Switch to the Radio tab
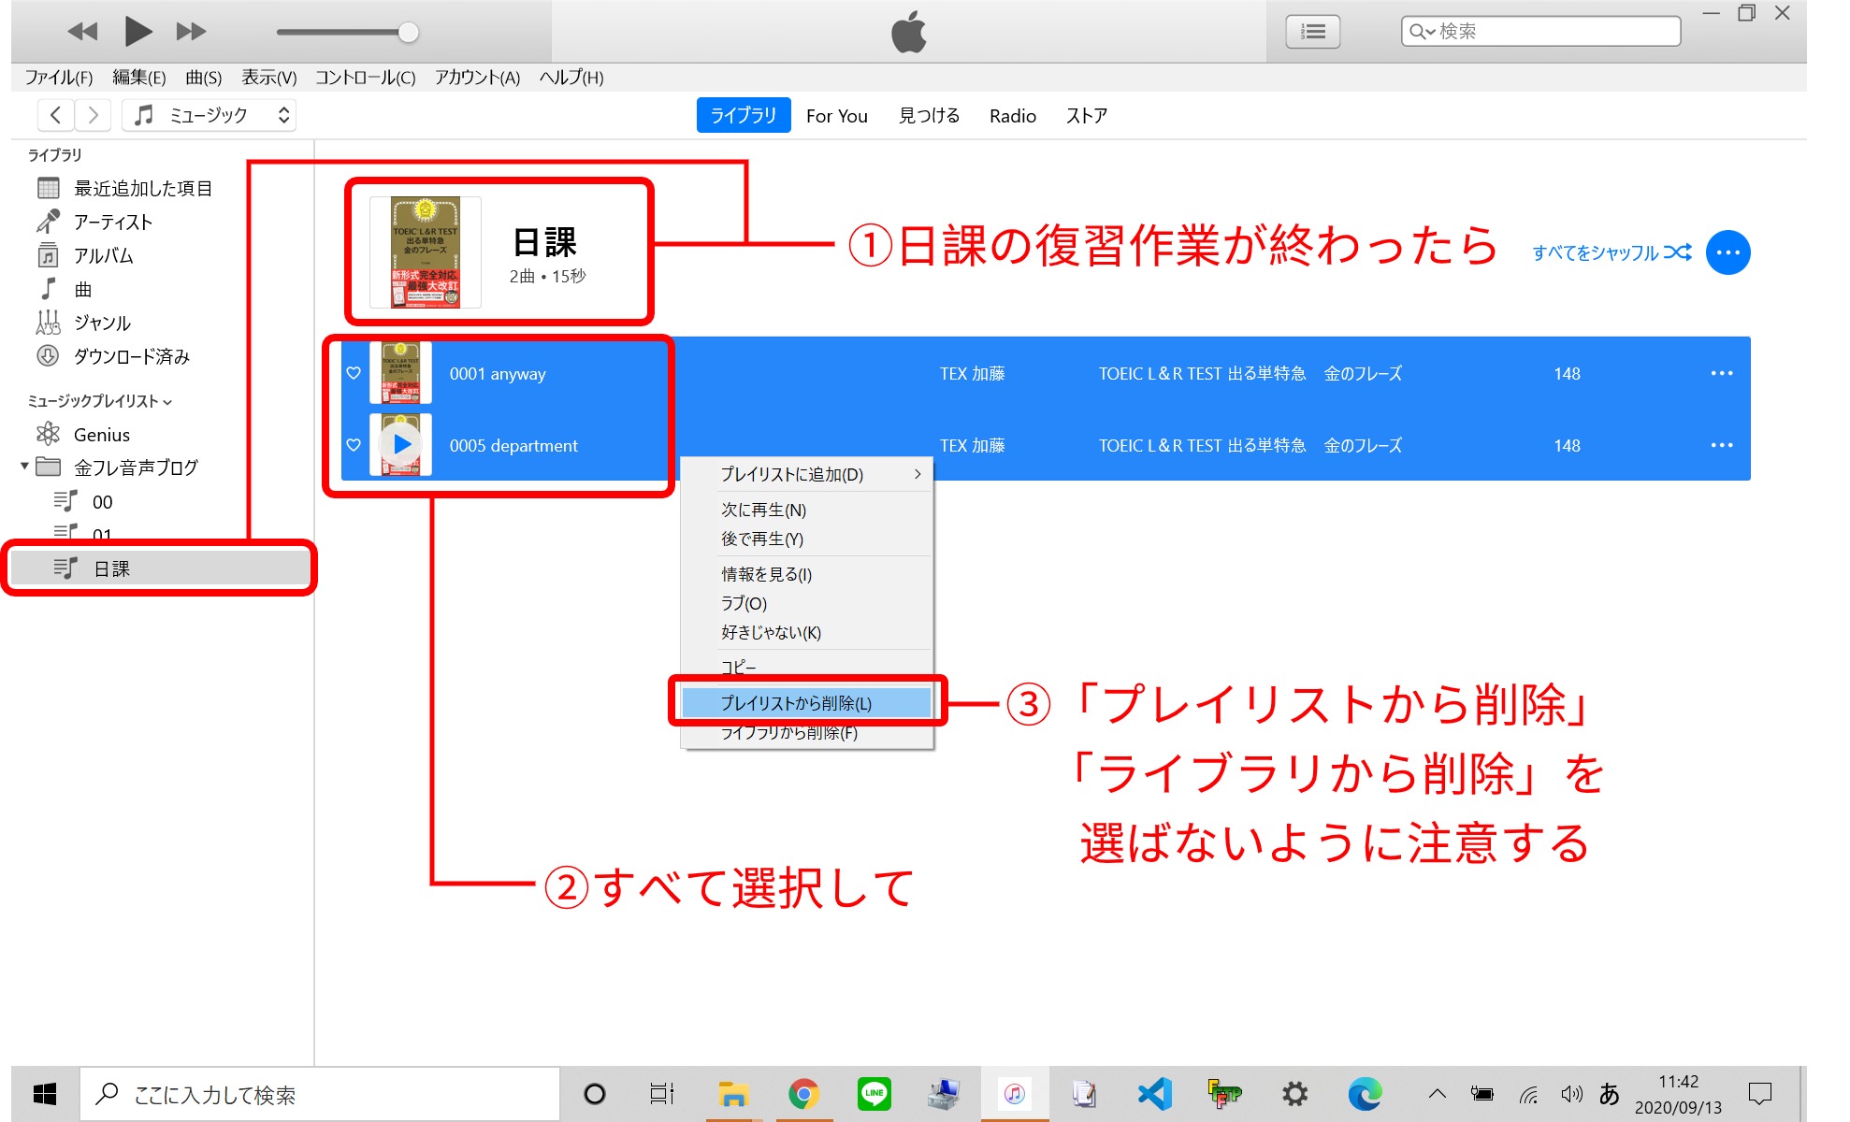The height and width of the screenshot is (1122, 1850). (x=1013, y=116)
